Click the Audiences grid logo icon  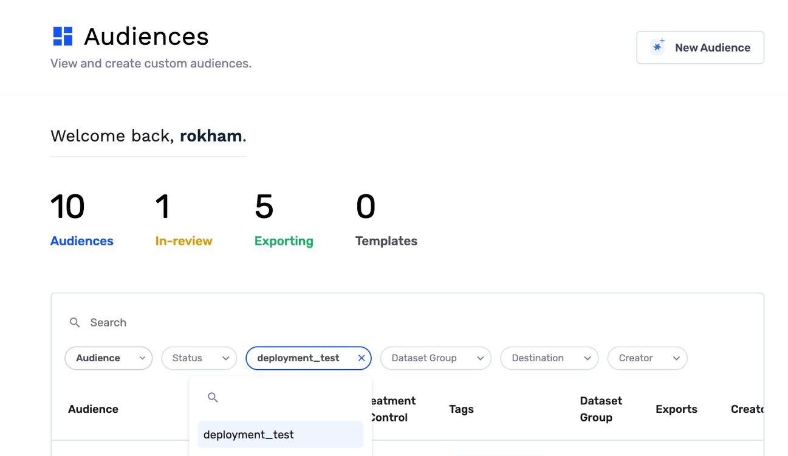[x=63, y=36]
